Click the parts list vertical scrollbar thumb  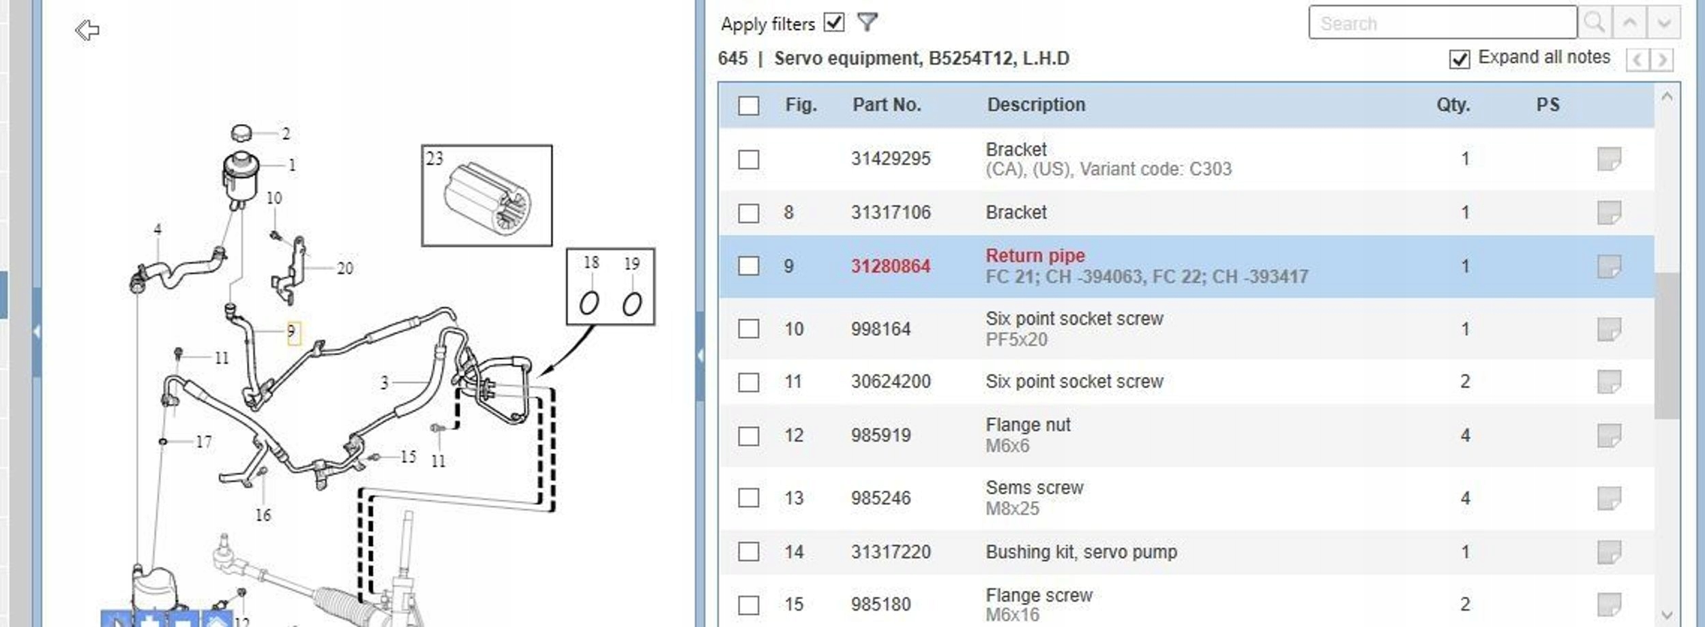click(x=1667, y=346)
